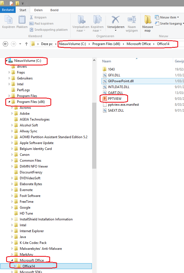Open Nieuw item dropdown
Viewport: 184px width, 273px height.
click(167, 17)
